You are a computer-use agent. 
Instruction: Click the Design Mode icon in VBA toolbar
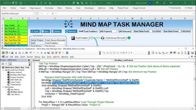(49, 53)
